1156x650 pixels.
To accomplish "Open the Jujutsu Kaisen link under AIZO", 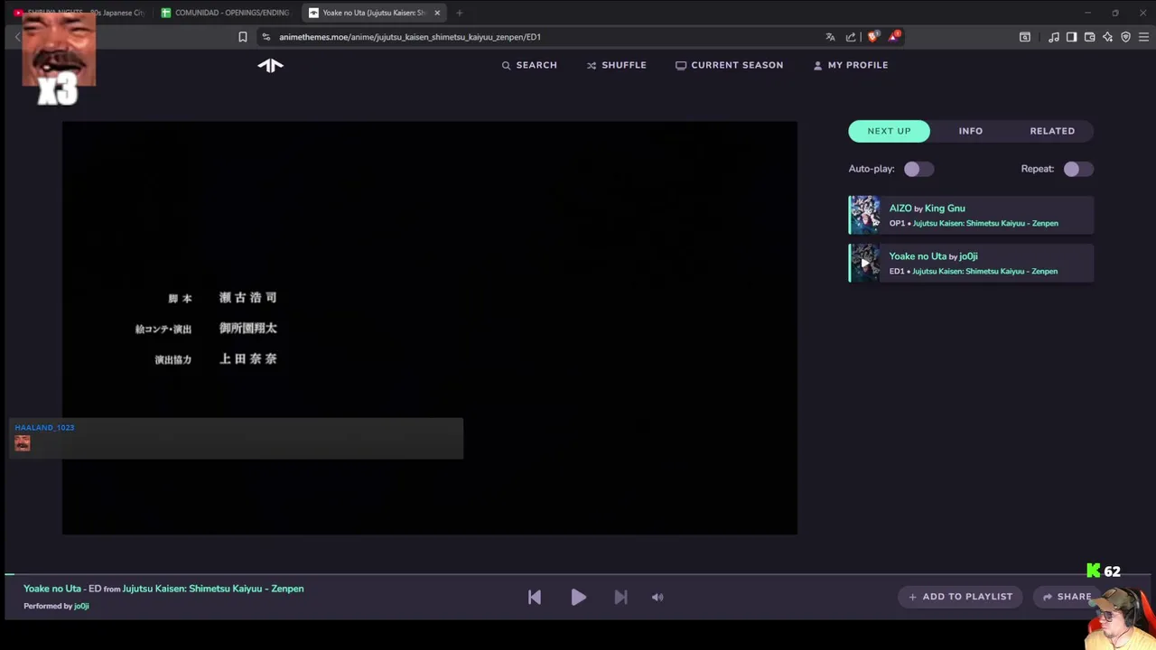I will click(985, 223).
